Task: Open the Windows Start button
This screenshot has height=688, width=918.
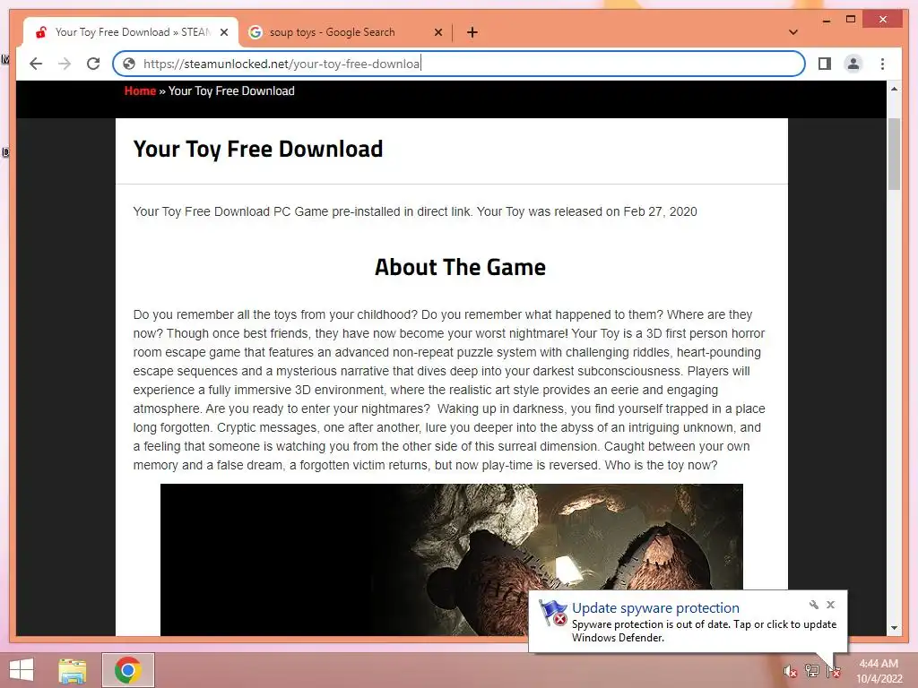Action: coord(22,670)
